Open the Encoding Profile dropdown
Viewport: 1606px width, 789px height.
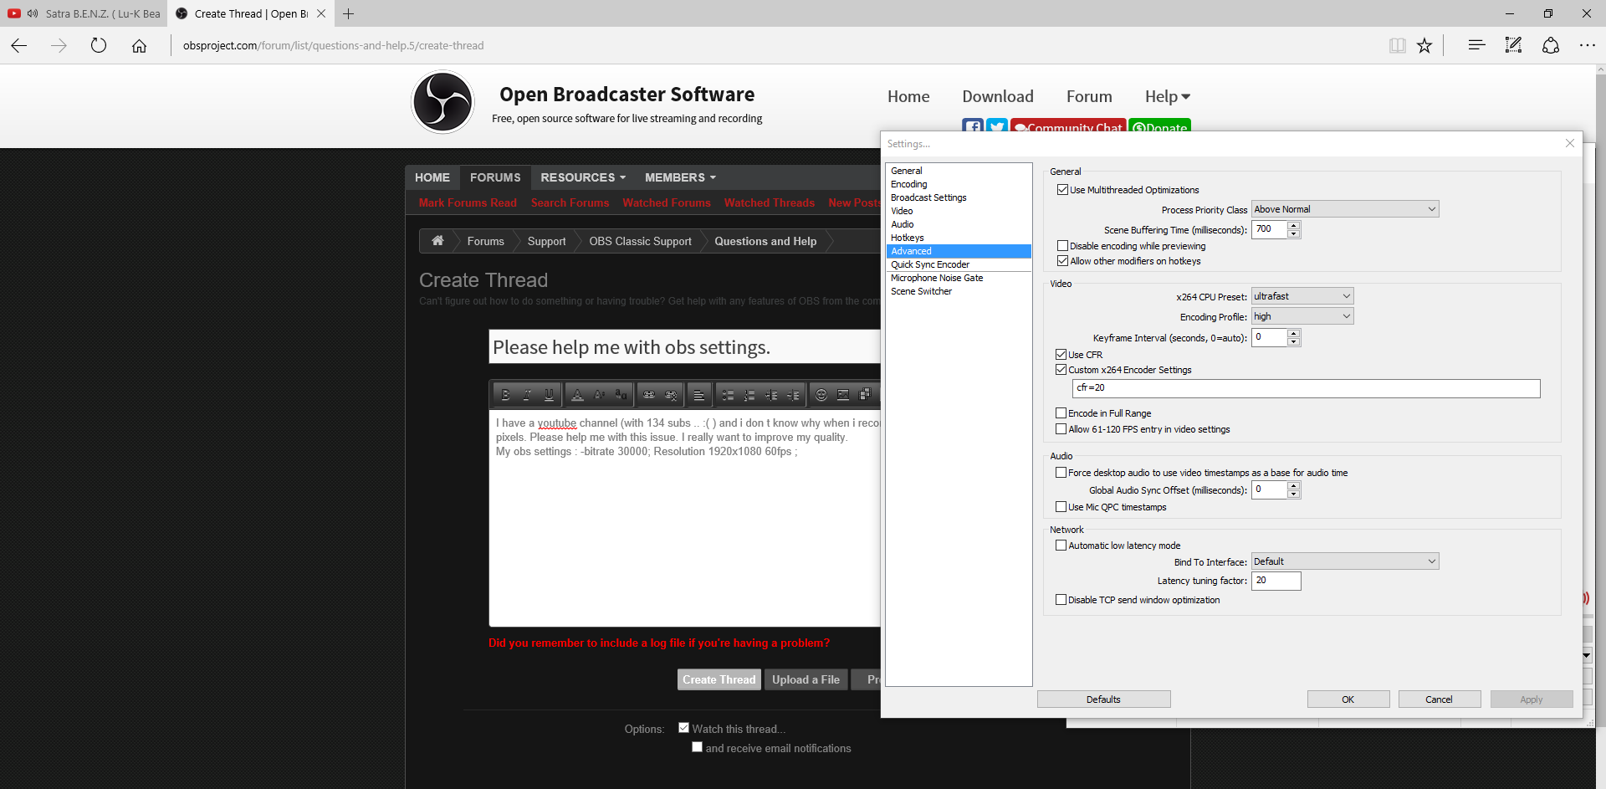(x=1302, y=316)
